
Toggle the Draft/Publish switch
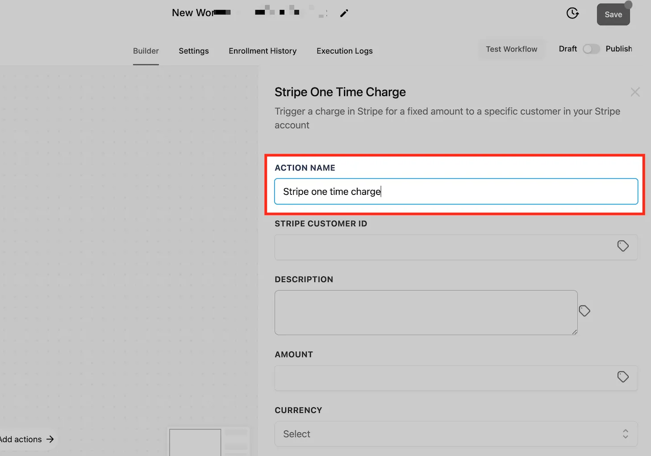click(x=591, y=49)
